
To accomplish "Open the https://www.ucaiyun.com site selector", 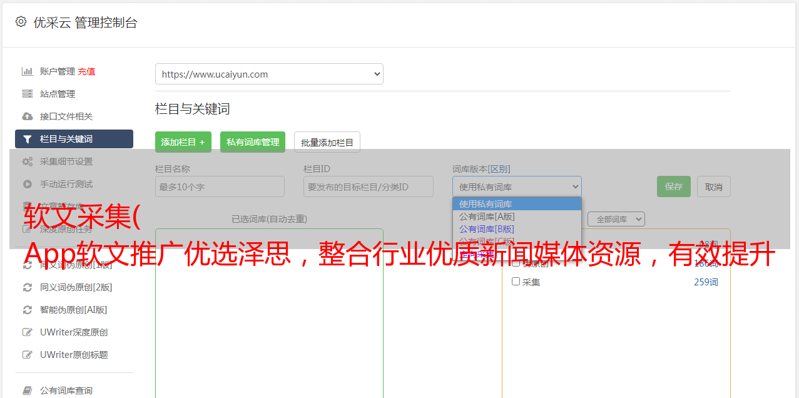I will [269, 74].
